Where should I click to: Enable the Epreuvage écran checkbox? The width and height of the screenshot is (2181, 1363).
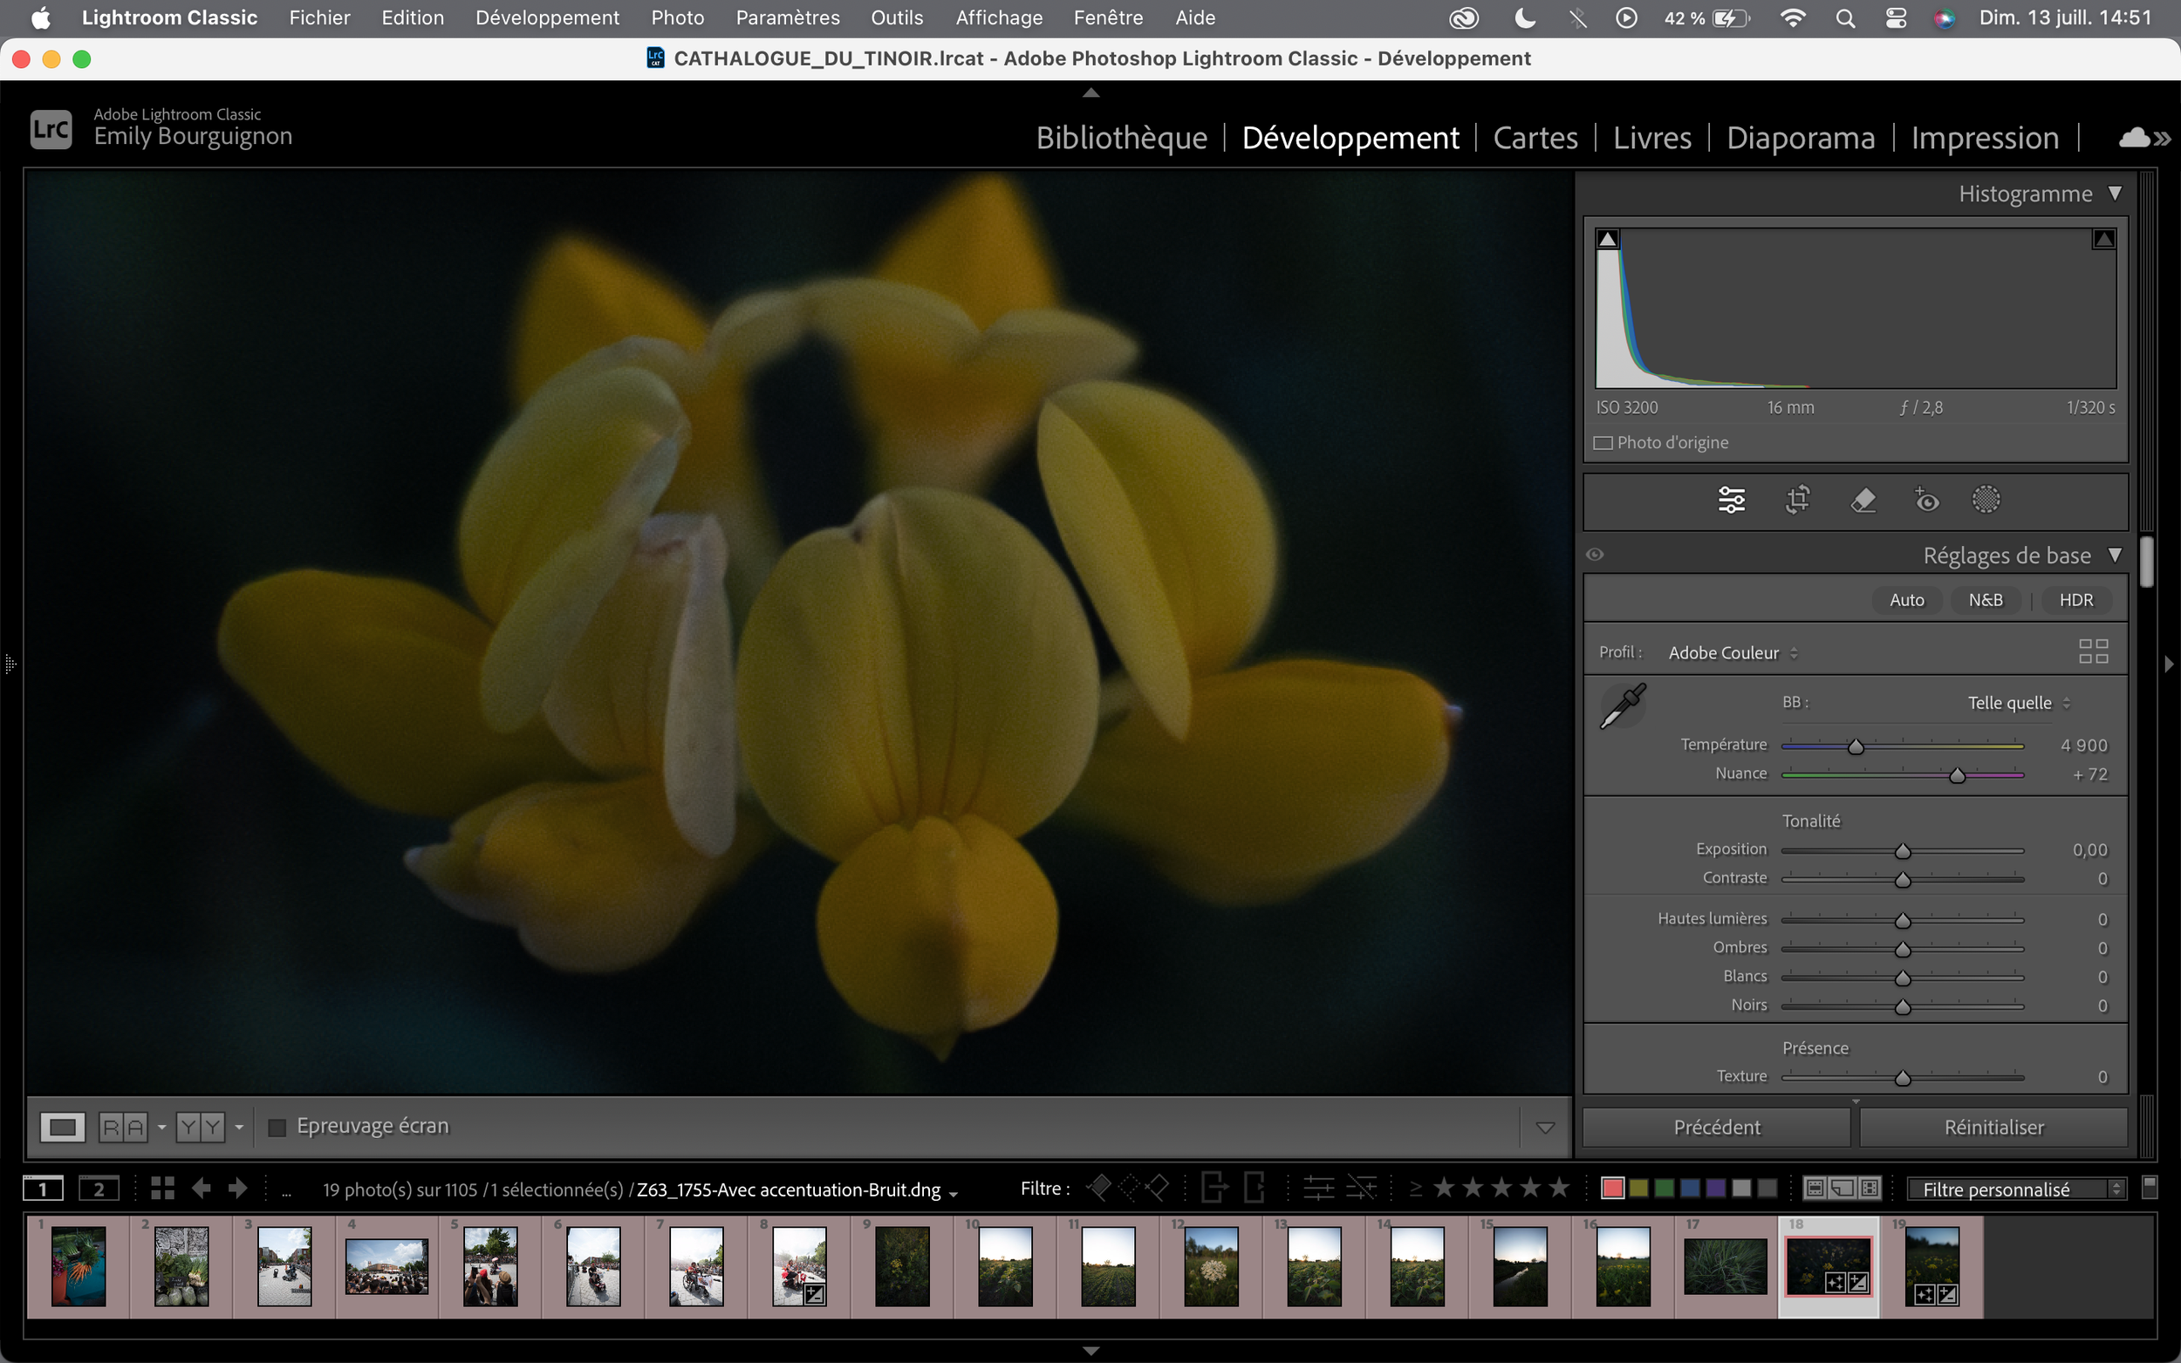pyautogui.click(x=277, y=1127)
